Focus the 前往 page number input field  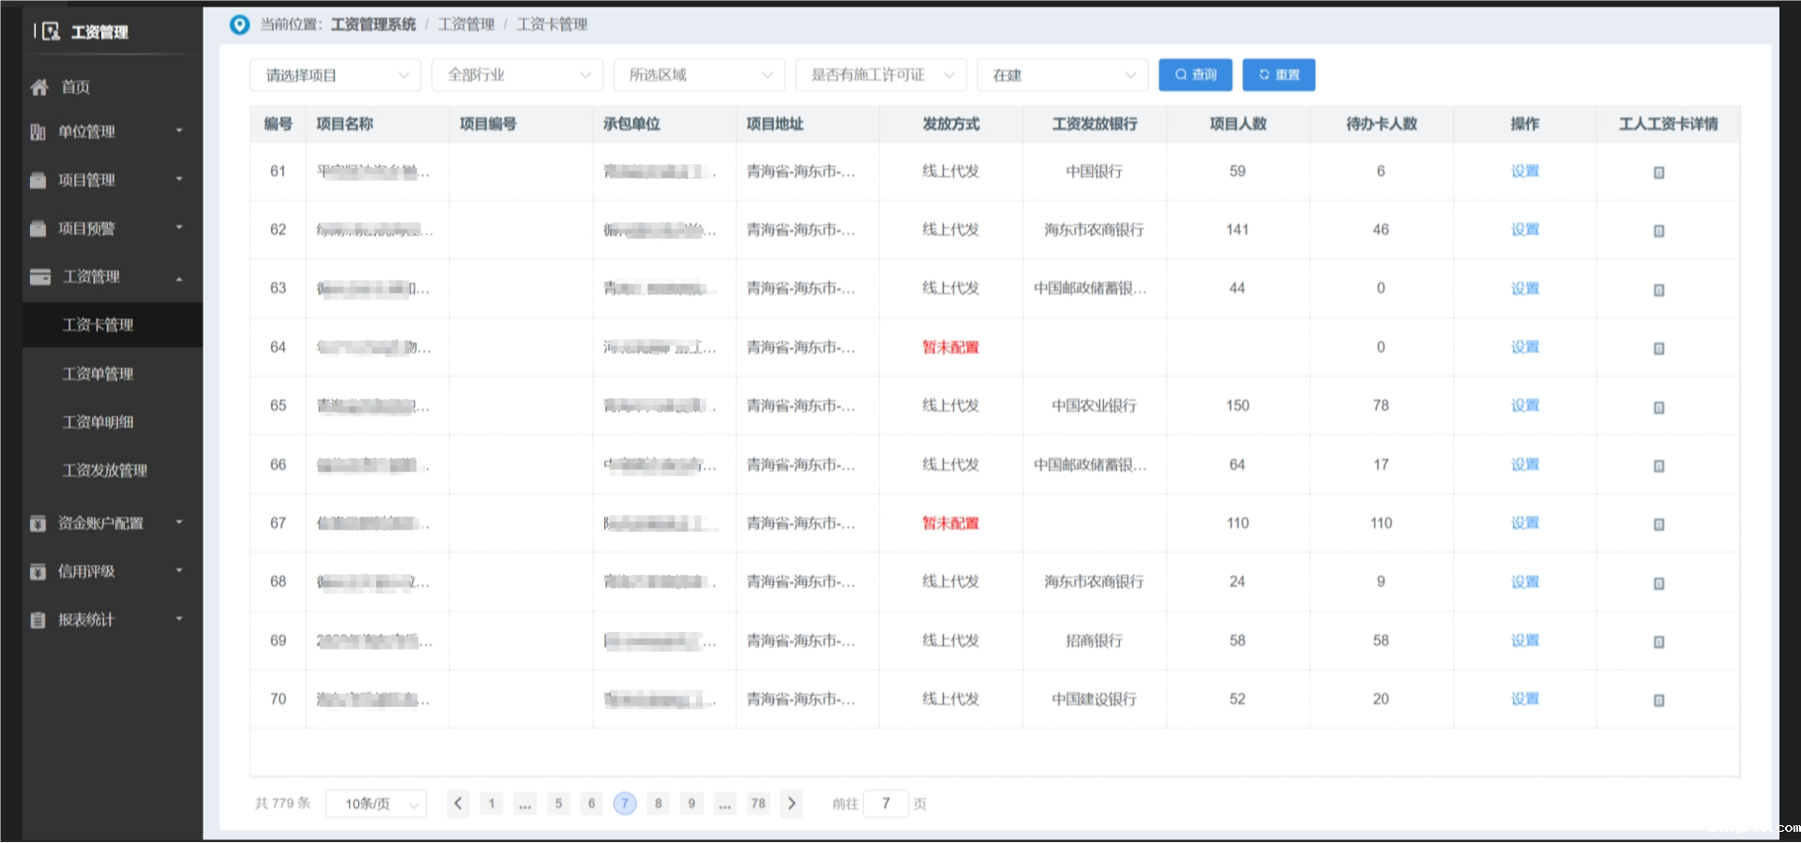click(x=885, y=804)
